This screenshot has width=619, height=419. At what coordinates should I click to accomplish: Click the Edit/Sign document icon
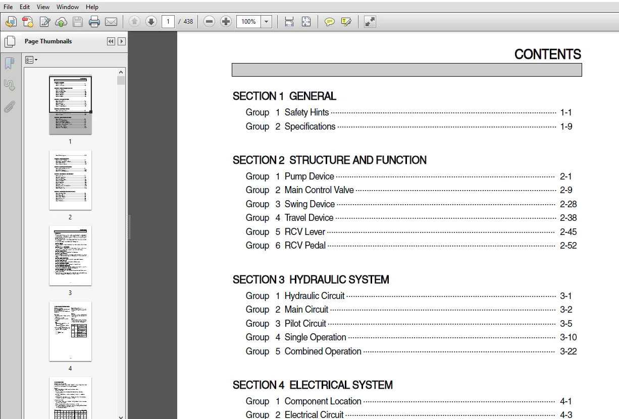(45, 22)
